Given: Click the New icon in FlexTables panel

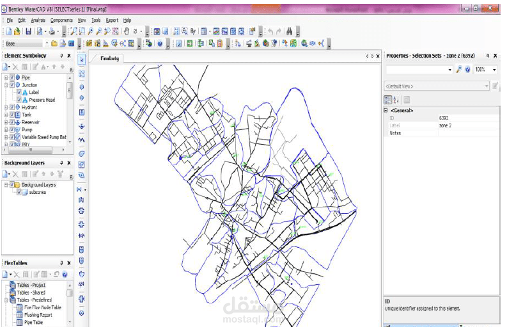Looking at the screenshot, I should tap(5, 275).
